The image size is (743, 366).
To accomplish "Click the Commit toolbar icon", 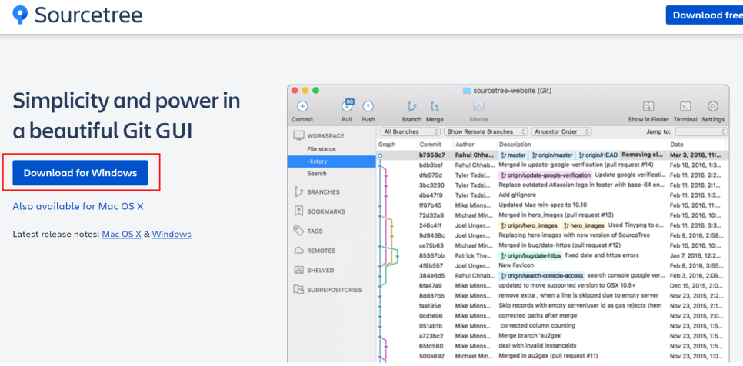I will pyautogui.click(x=302, y=107).
